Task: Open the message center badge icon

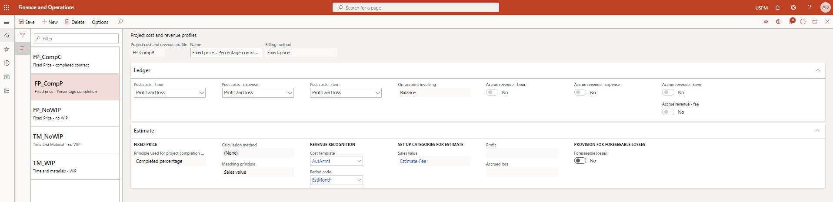Action: click(x=792, y=21)
